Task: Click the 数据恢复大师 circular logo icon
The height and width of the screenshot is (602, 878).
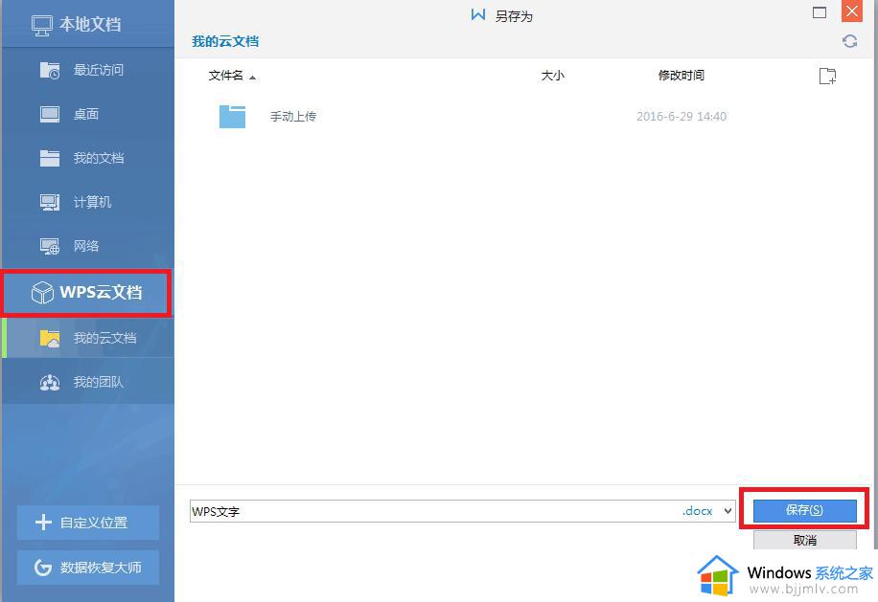Action: pyautogui.click(x=43, y=568)
